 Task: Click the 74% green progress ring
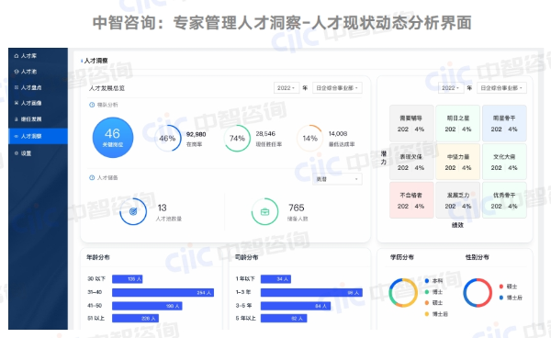tap(237, 138)
